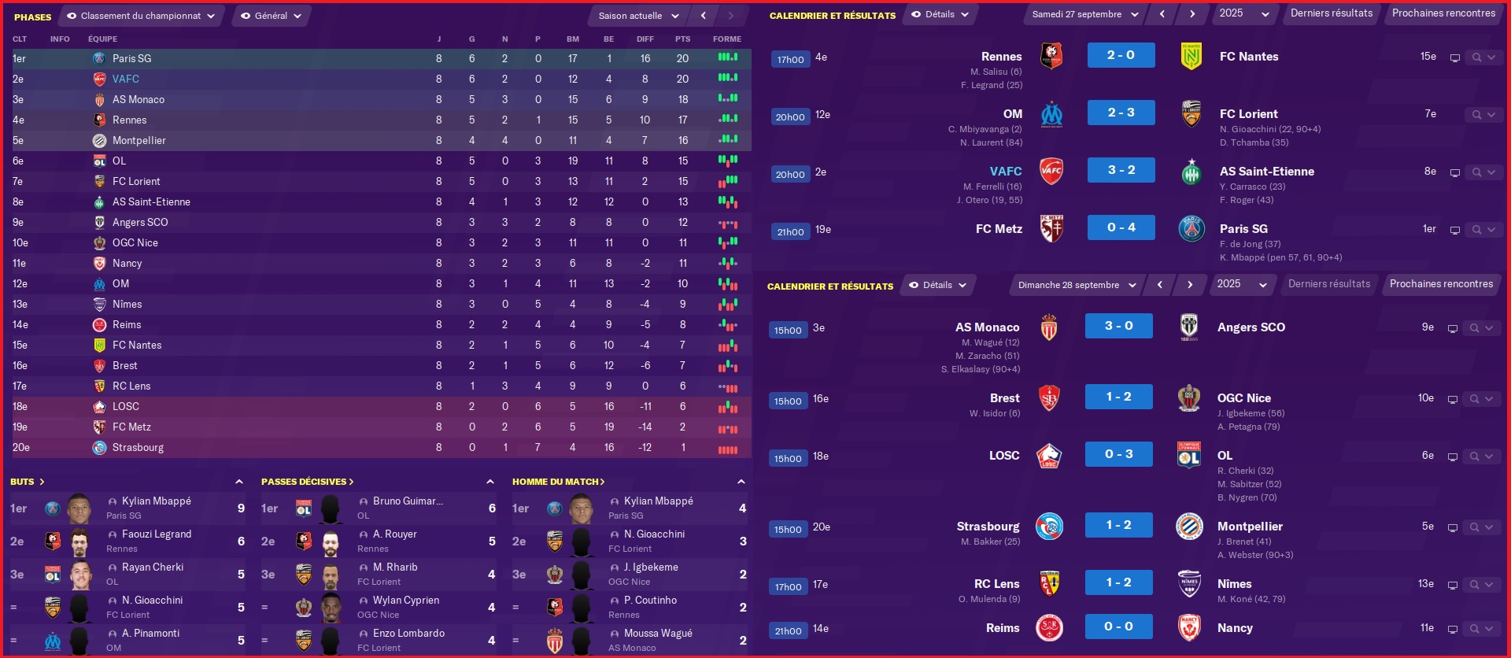Click the VAFC crest in league table

tap(99, 79)
